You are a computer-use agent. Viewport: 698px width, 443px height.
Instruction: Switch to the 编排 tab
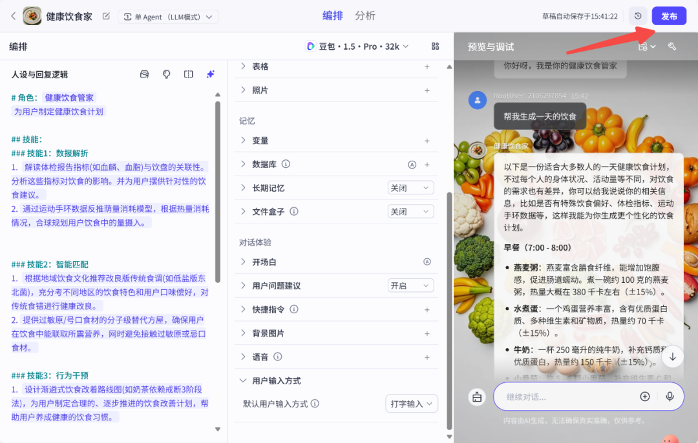333,15
